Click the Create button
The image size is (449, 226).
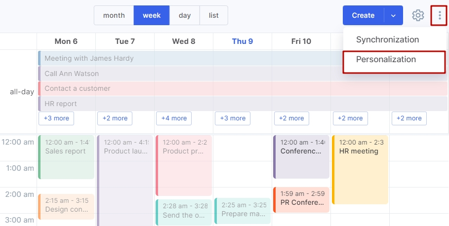[363, 15]
